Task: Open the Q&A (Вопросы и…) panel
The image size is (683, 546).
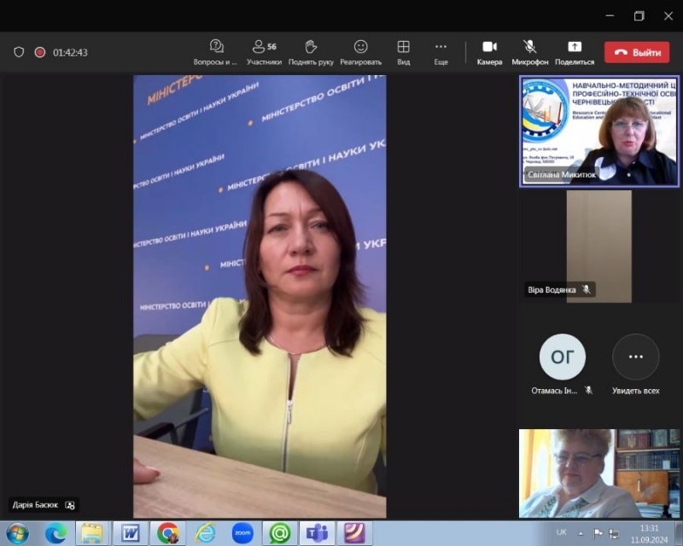Action: [216, 51]
